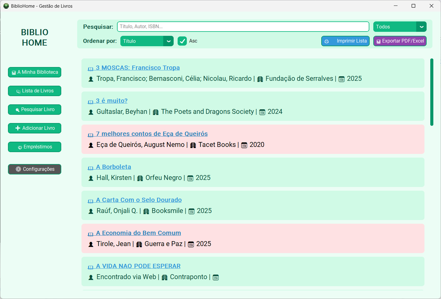Toggle the Asc sort order checkbox

coord(182,41)
